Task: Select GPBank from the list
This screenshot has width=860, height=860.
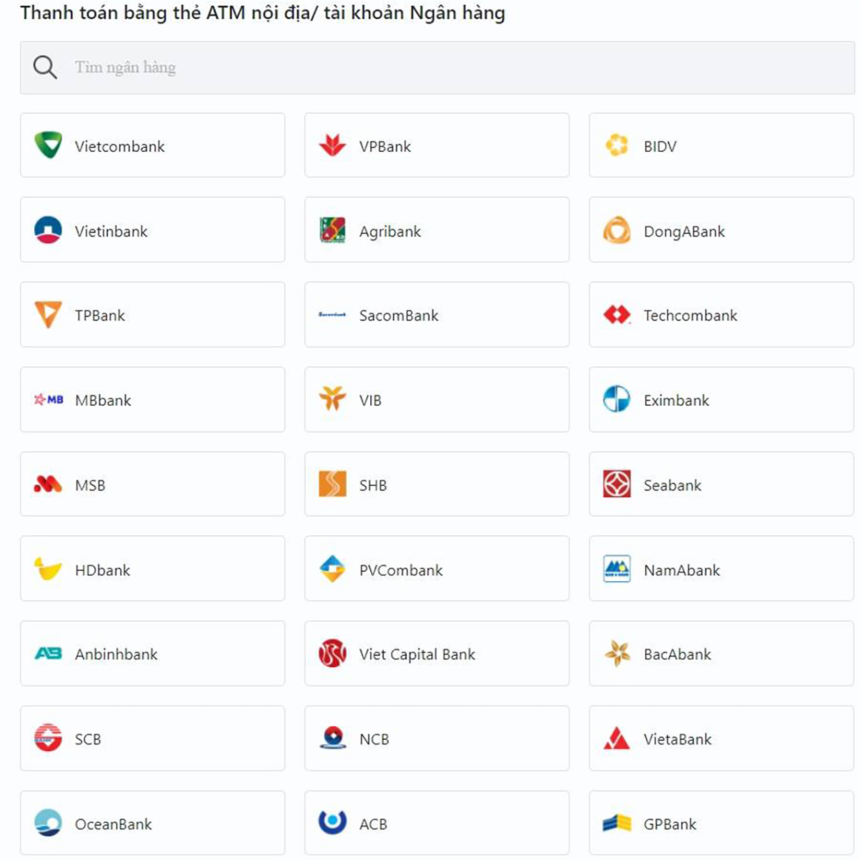Action: pos(722,822)
